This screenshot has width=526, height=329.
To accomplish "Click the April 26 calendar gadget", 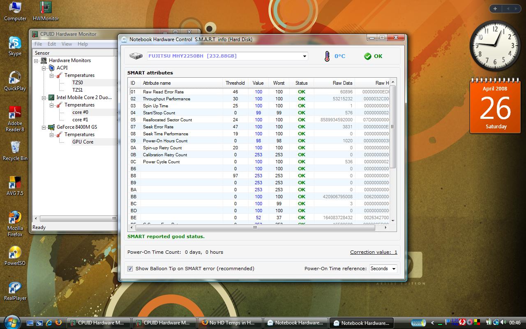I will 495,105.
